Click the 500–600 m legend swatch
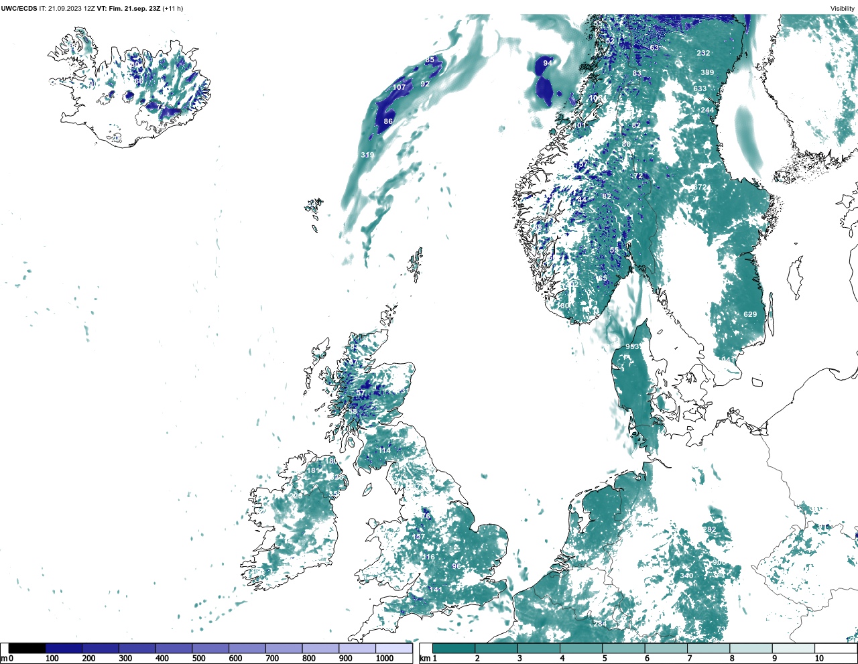The width and height of the screenshot is (858, 664). tap(210, 648)
